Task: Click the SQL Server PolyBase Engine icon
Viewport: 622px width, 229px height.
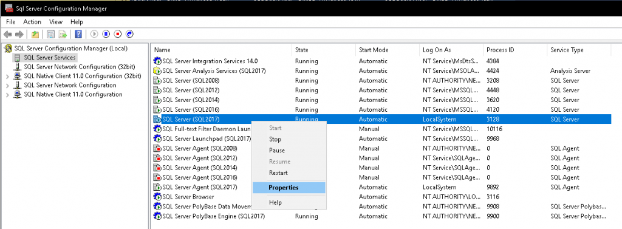Action: click(157, 216)
